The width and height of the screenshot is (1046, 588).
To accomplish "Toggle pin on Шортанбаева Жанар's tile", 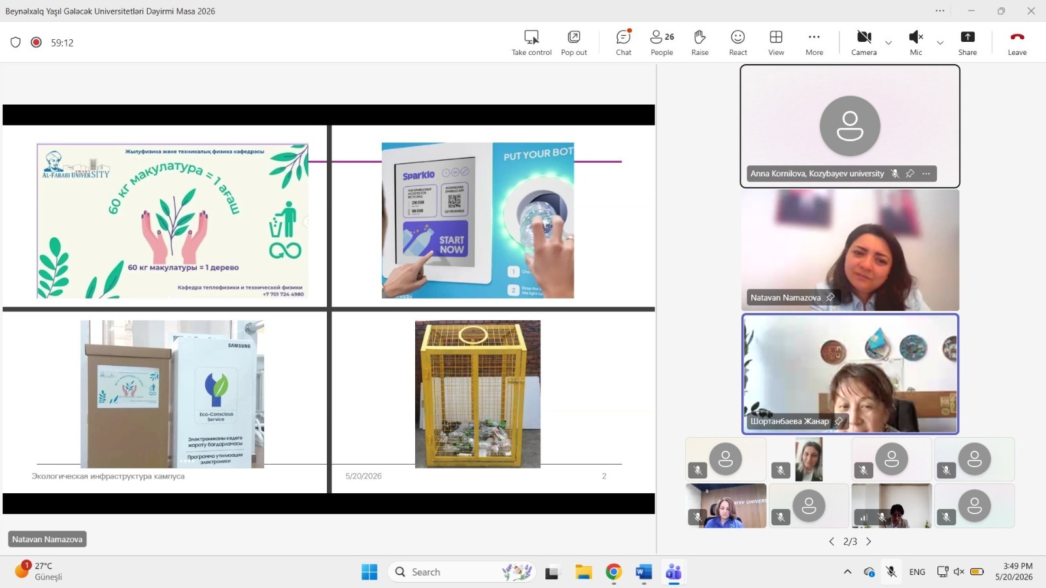I will click(839, 421).
